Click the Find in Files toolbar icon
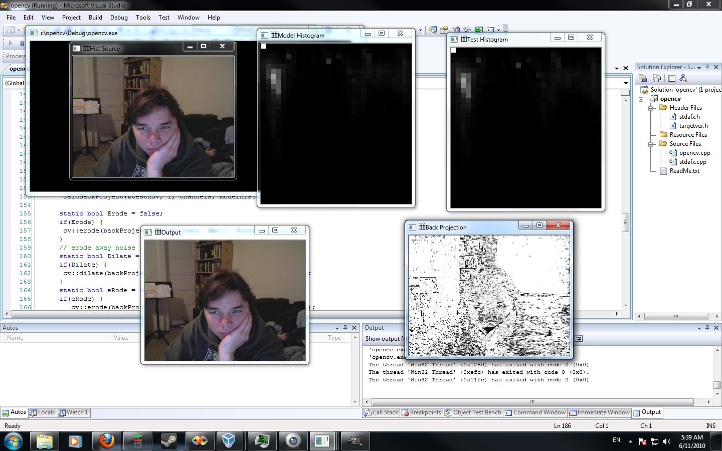This screenshot has height=451, width=722. pyautogui.click(x=432, y=30)
